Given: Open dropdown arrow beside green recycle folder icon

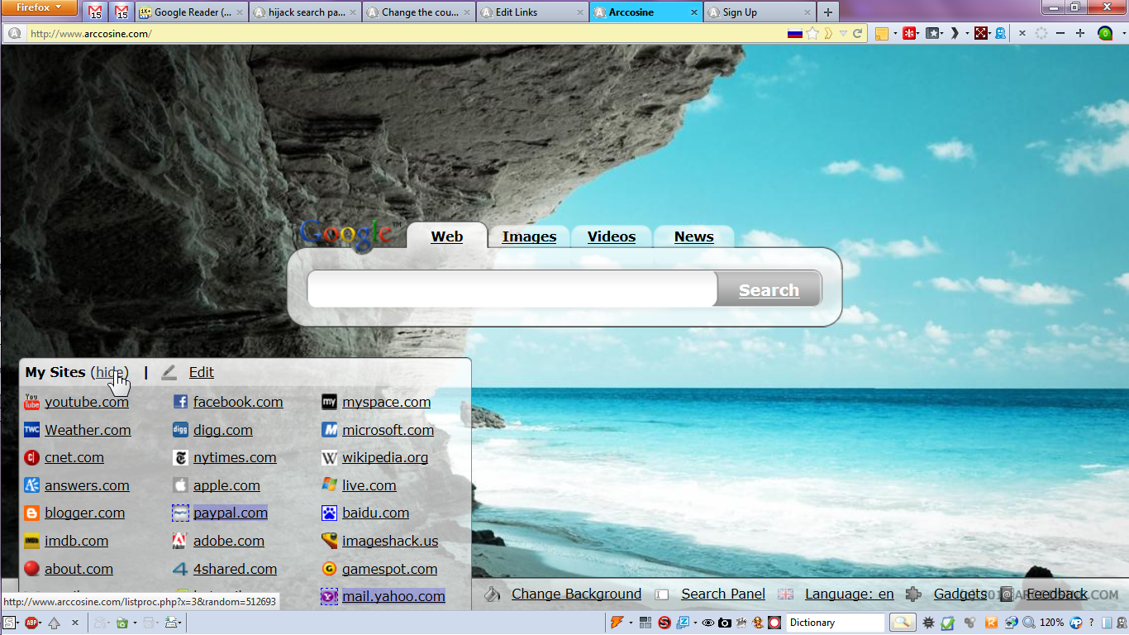Looking at the screenshot, I should 134,623.
